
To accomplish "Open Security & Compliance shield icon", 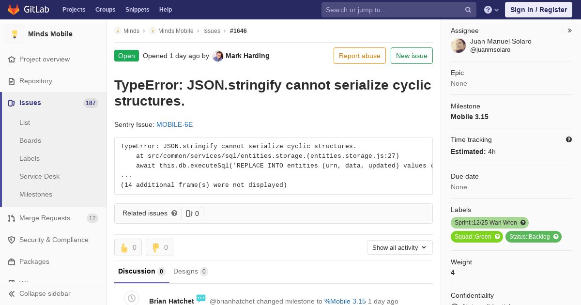I will [12, 240].
